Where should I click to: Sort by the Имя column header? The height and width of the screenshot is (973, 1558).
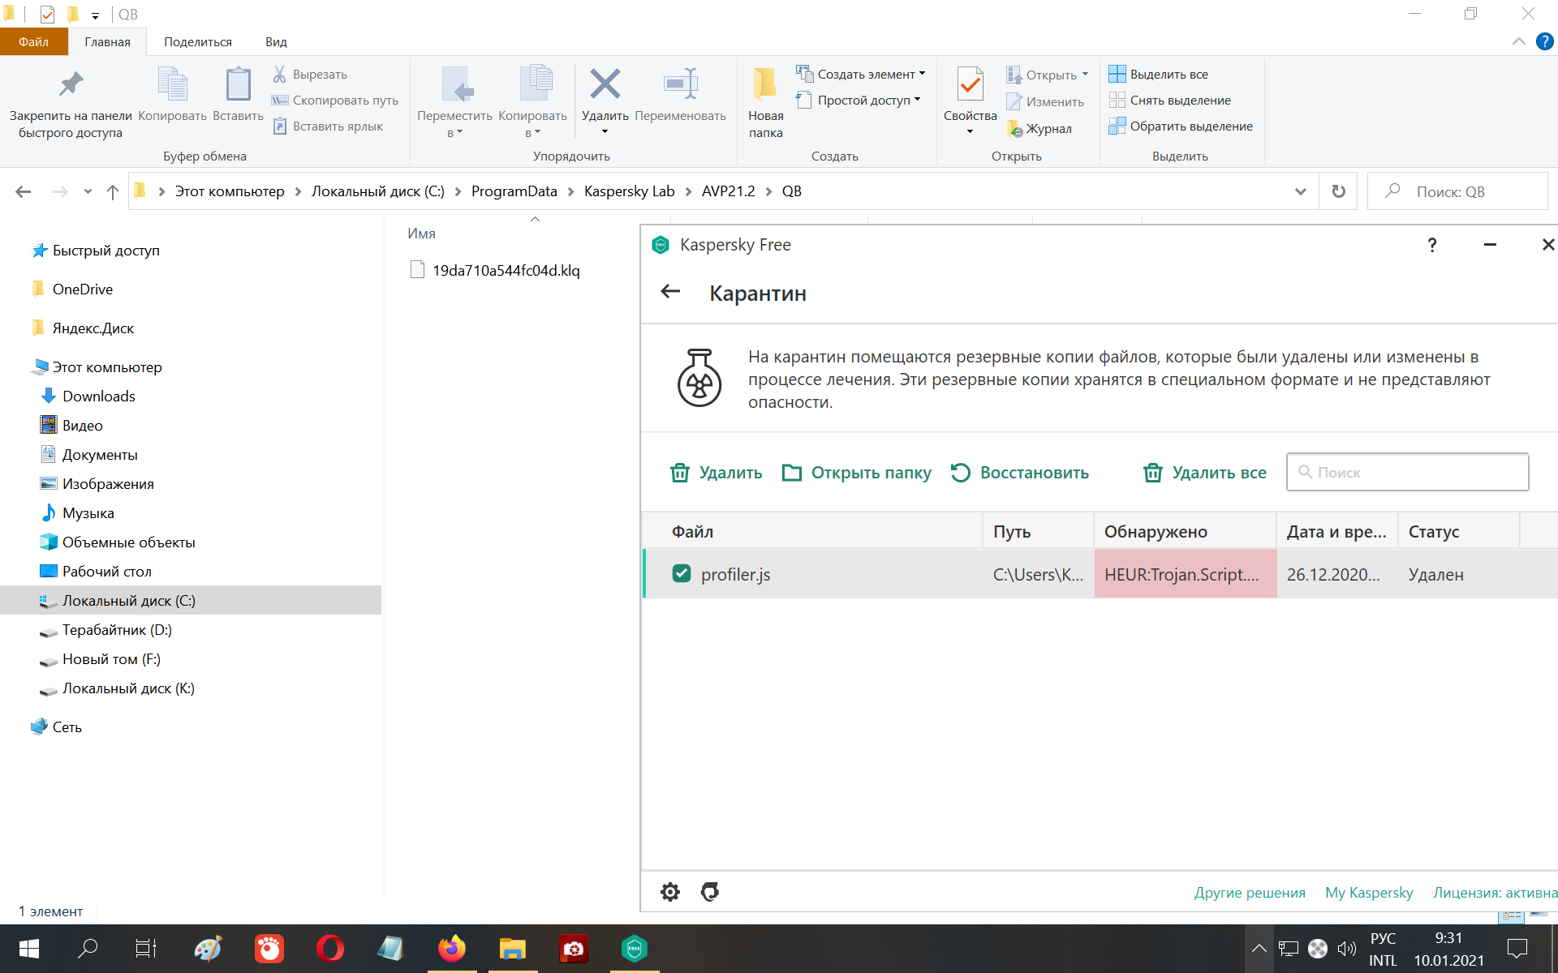421,234
